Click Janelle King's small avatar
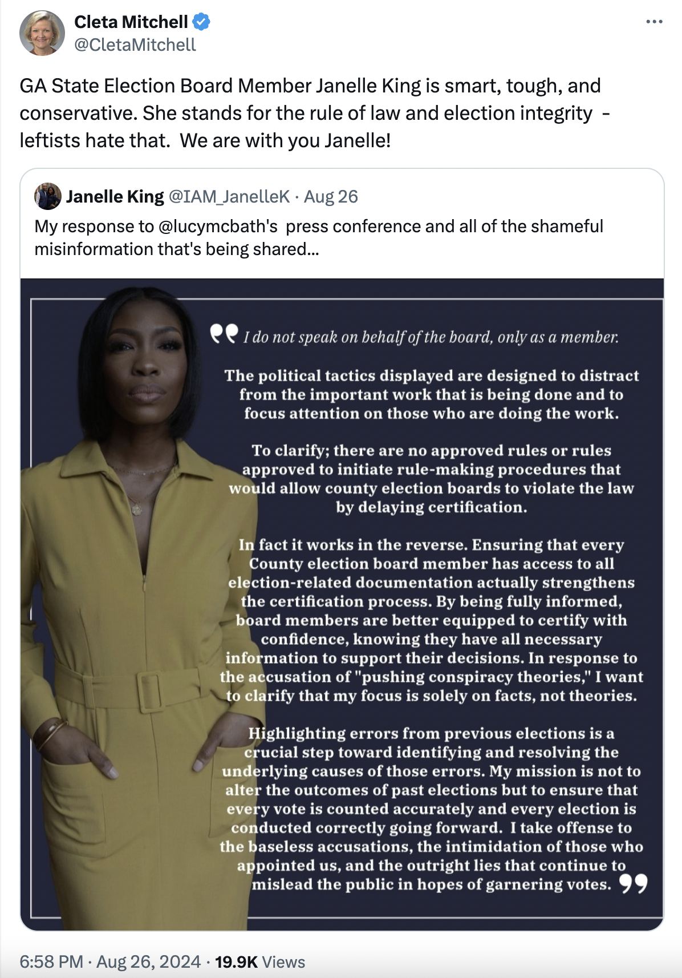 (x=48, y=196)
